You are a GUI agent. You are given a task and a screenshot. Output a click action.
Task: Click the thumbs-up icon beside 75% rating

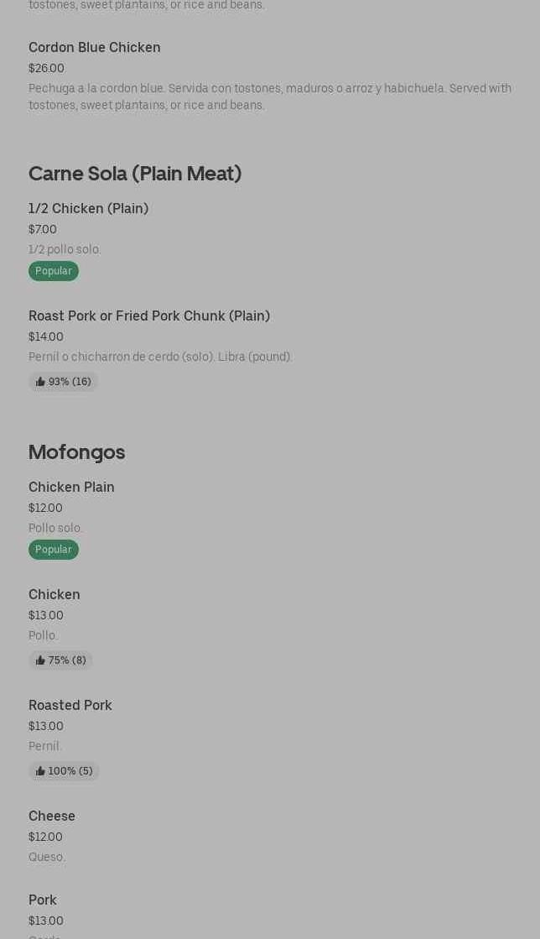[40, 660]
